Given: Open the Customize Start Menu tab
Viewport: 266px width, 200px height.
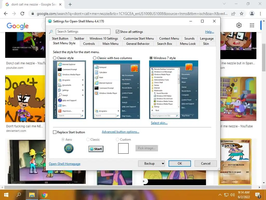Looking at the screenshot, I should coord(138,39).
